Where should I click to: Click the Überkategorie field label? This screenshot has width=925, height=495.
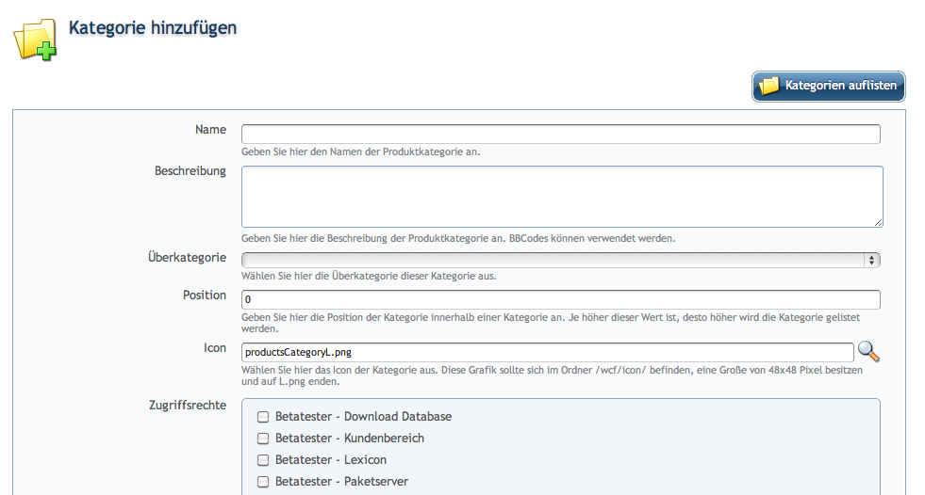(187, 257)
